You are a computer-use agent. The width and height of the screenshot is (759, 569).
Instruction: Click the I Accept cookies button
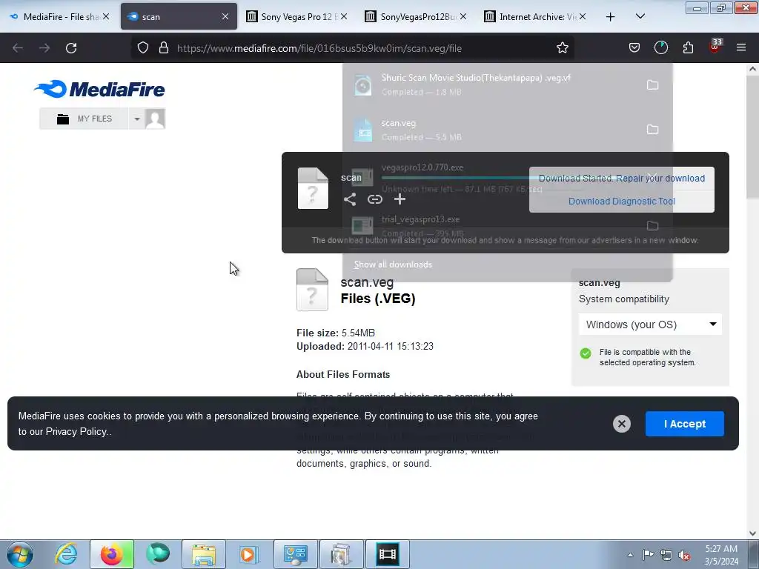coord(684,424)
